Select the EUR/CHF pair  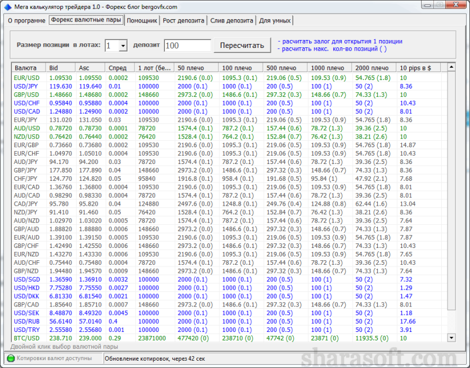click(229, 153)
